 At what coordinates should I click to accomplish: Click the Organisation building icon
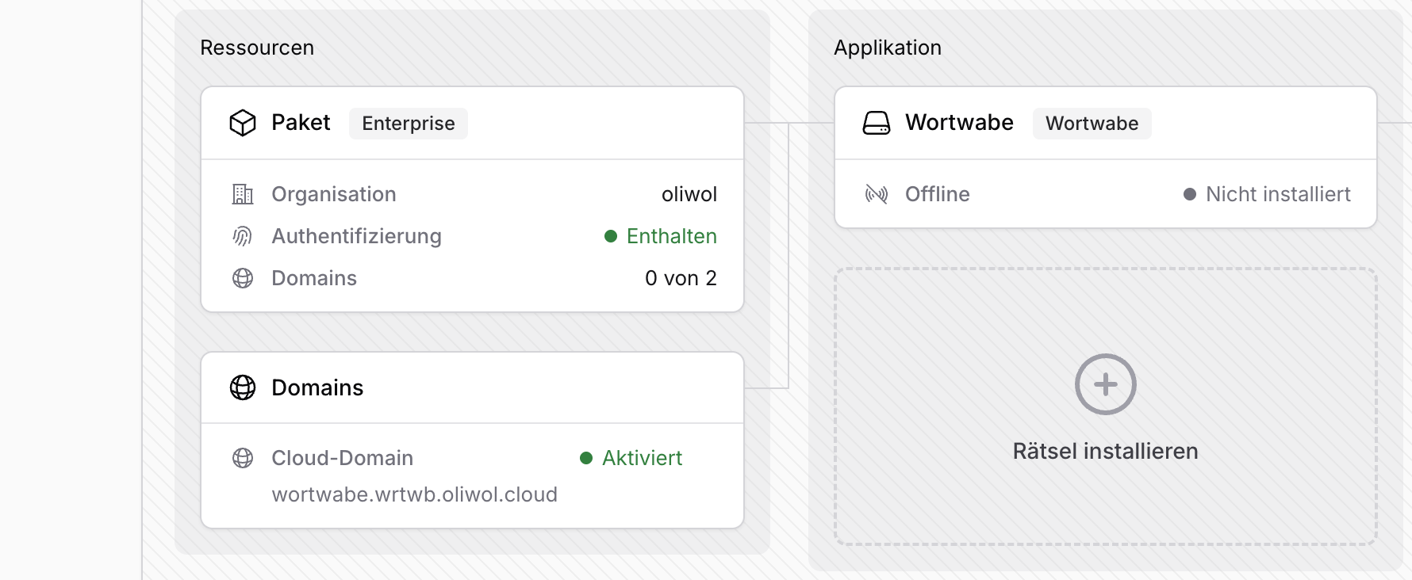coord(243,194)
